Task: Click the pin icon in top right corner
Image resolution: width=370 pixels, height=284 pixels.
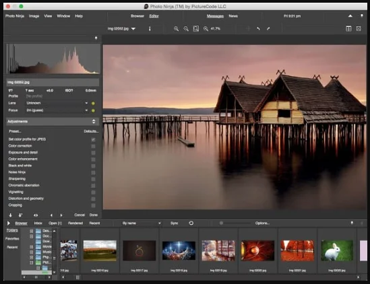Action: (x=362, y=16)
